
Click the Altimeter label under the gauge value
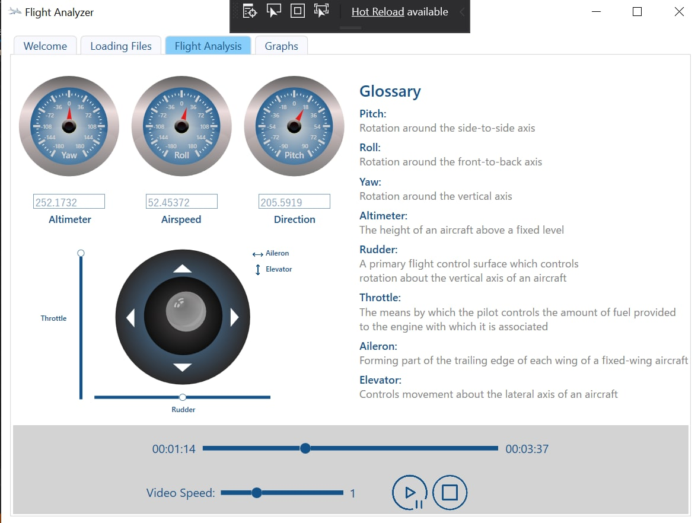tap(69, 219)
